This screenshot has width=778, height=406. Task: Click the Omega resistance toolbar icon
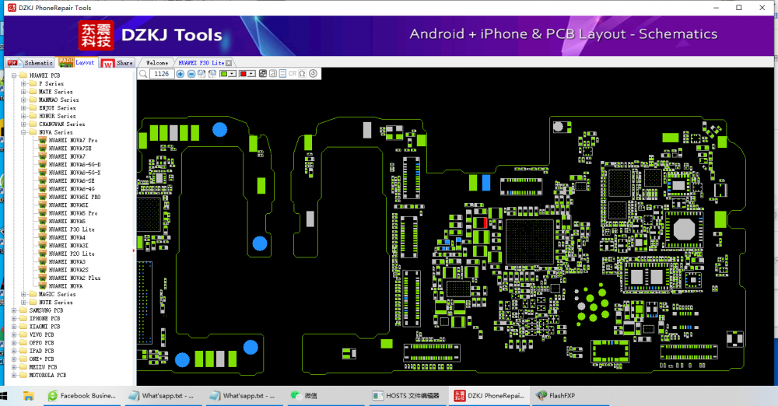[302, 74]
